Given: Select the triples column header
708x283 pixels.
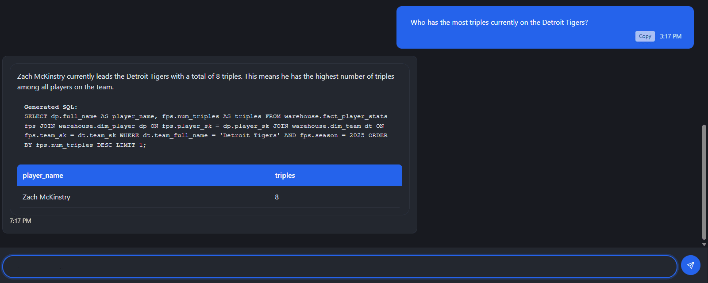Looking at the screenshot, I should pos(285,176).
